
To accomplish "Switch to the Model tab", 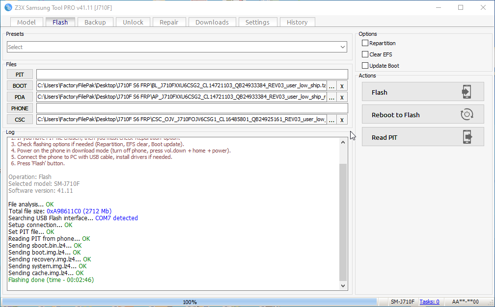I will [x=27, y=22].
